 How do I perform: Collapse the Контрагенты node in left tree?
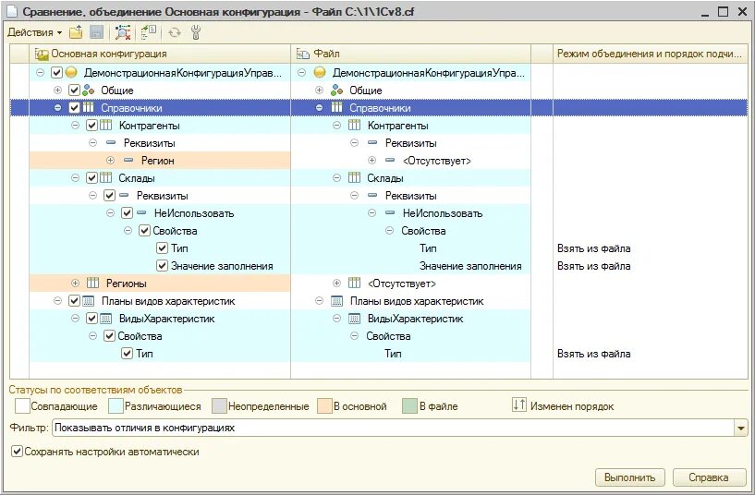(75, 126)
